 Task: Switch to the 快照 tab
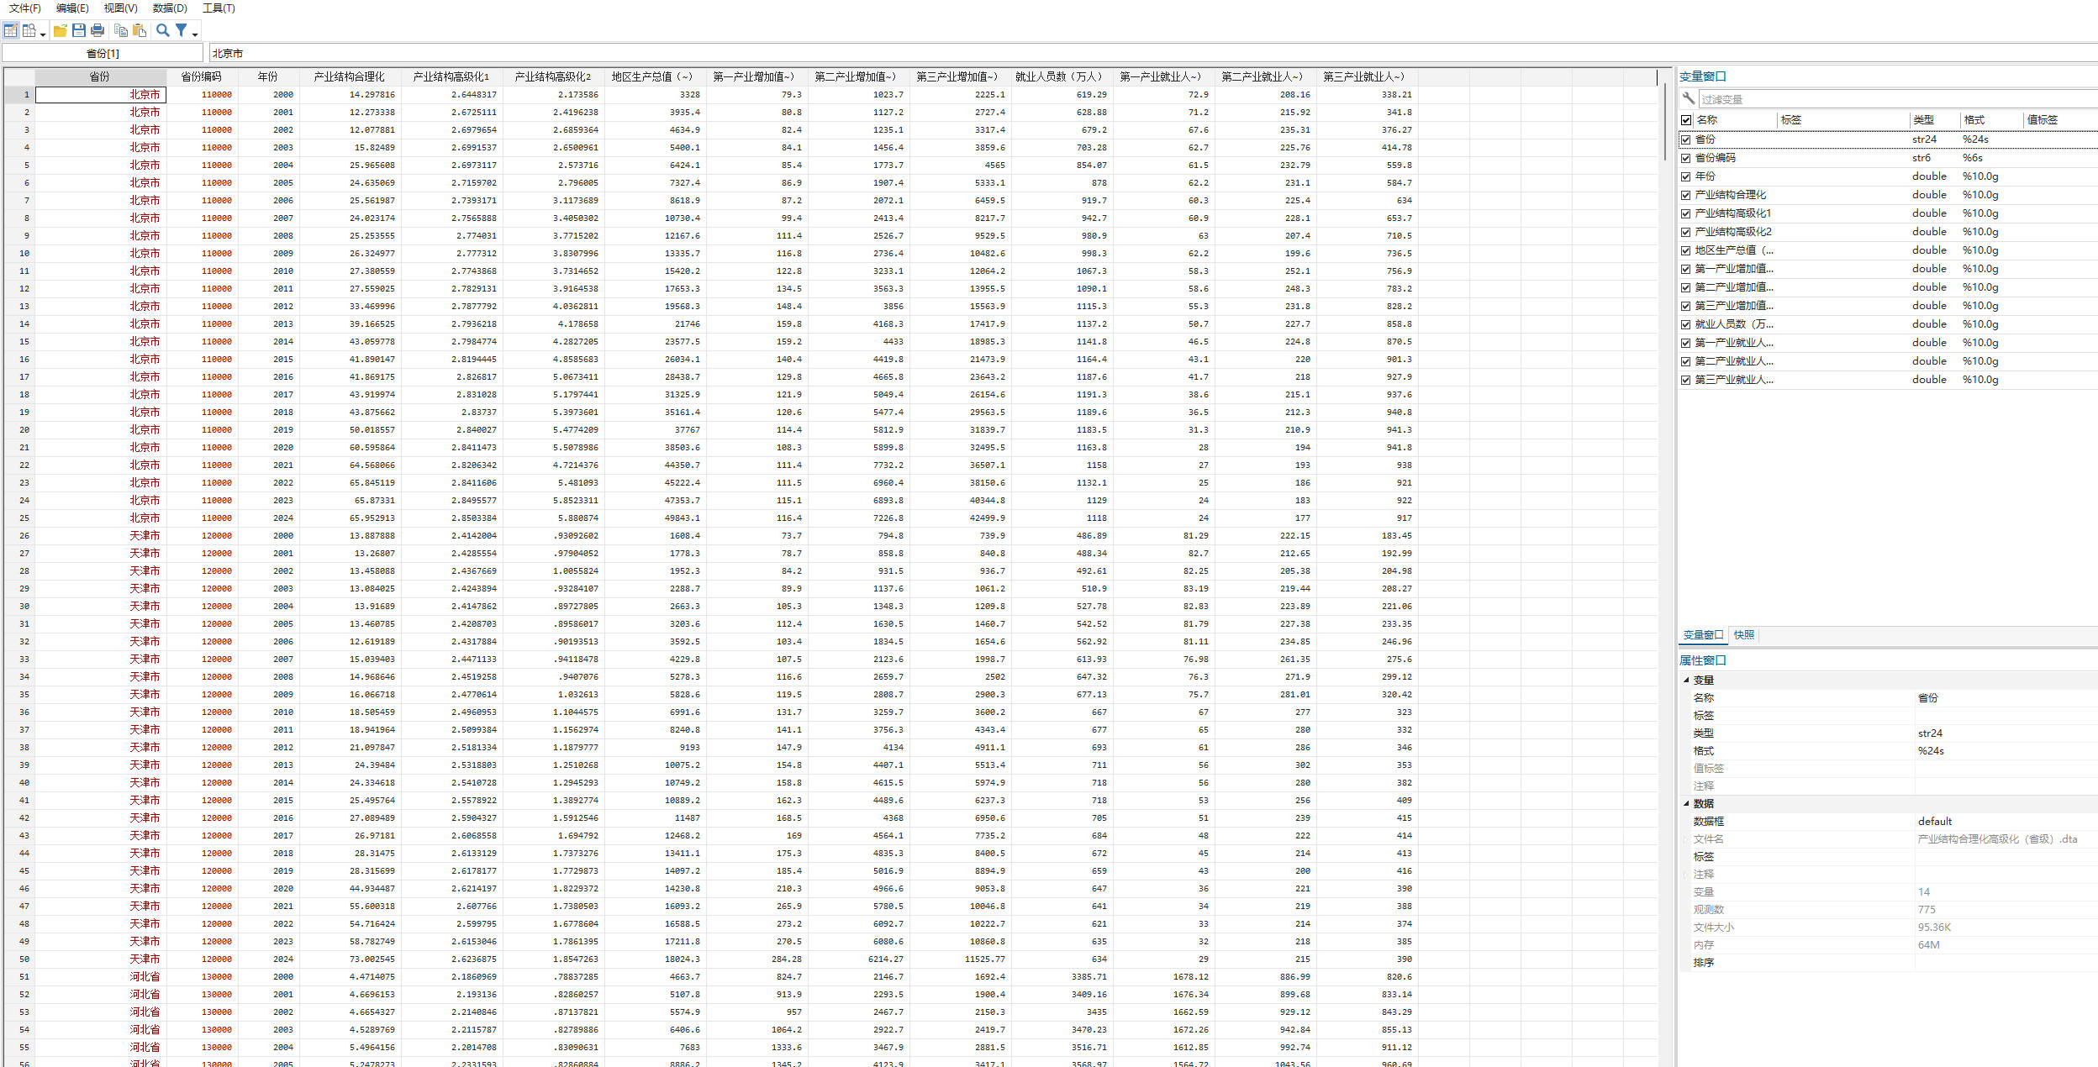1744,635
